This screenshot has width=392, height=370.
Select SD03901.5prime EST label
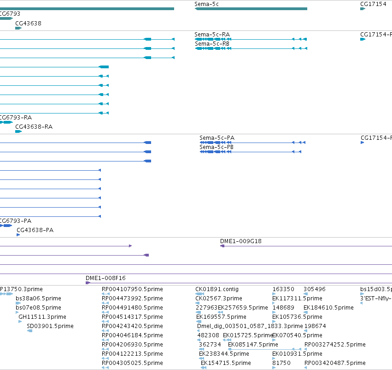pos(50,326)
